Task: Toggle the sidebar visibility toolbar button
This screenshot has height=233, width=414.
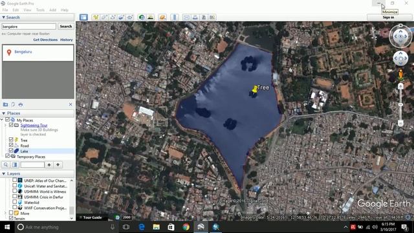Action: click(x=83, y=17)
